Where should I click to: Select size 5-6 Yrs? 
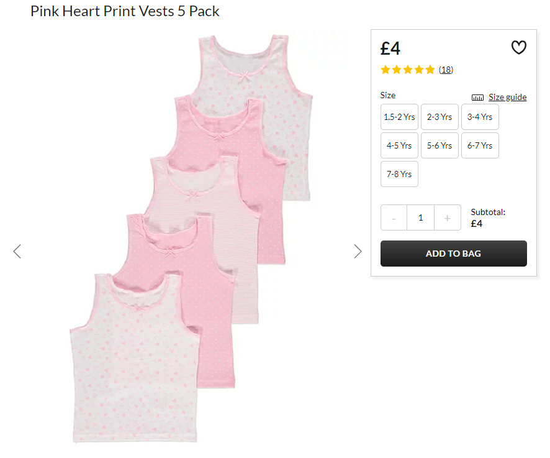[440, 145]
